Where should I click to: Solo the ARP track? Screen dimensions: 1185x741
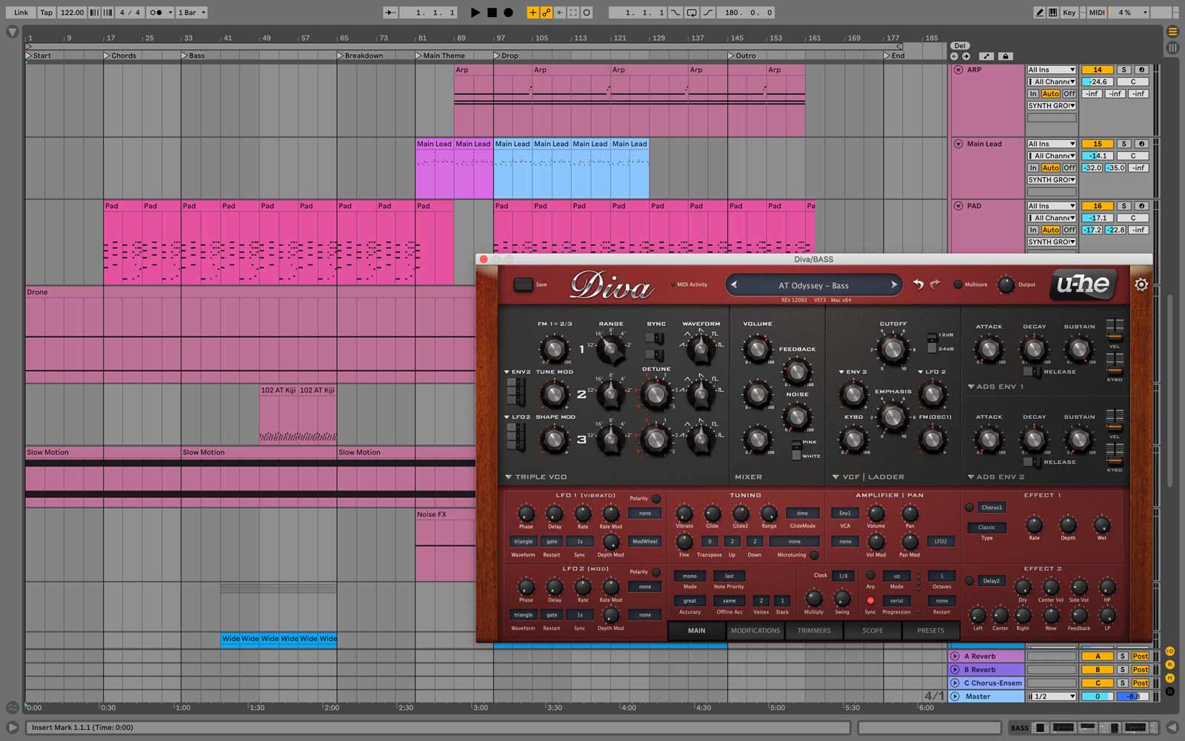click(1123, 70)
